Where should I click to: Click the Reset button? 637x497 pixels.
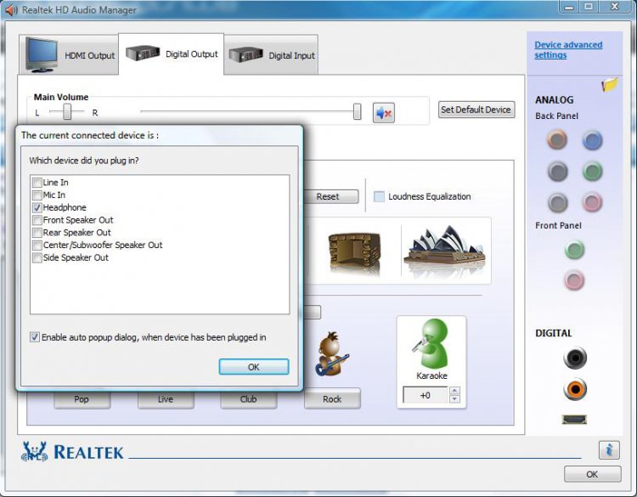[x=330, y=197]
